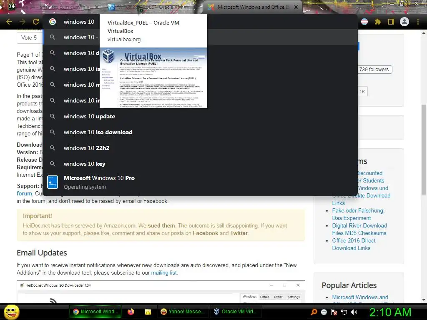Click the orange search magnifier tray icon
The height and width of the screenshot is (320, 427).
coord(314,312)
